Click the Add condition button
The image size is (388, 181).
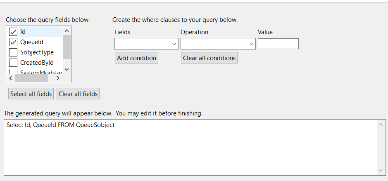point(136,58)
